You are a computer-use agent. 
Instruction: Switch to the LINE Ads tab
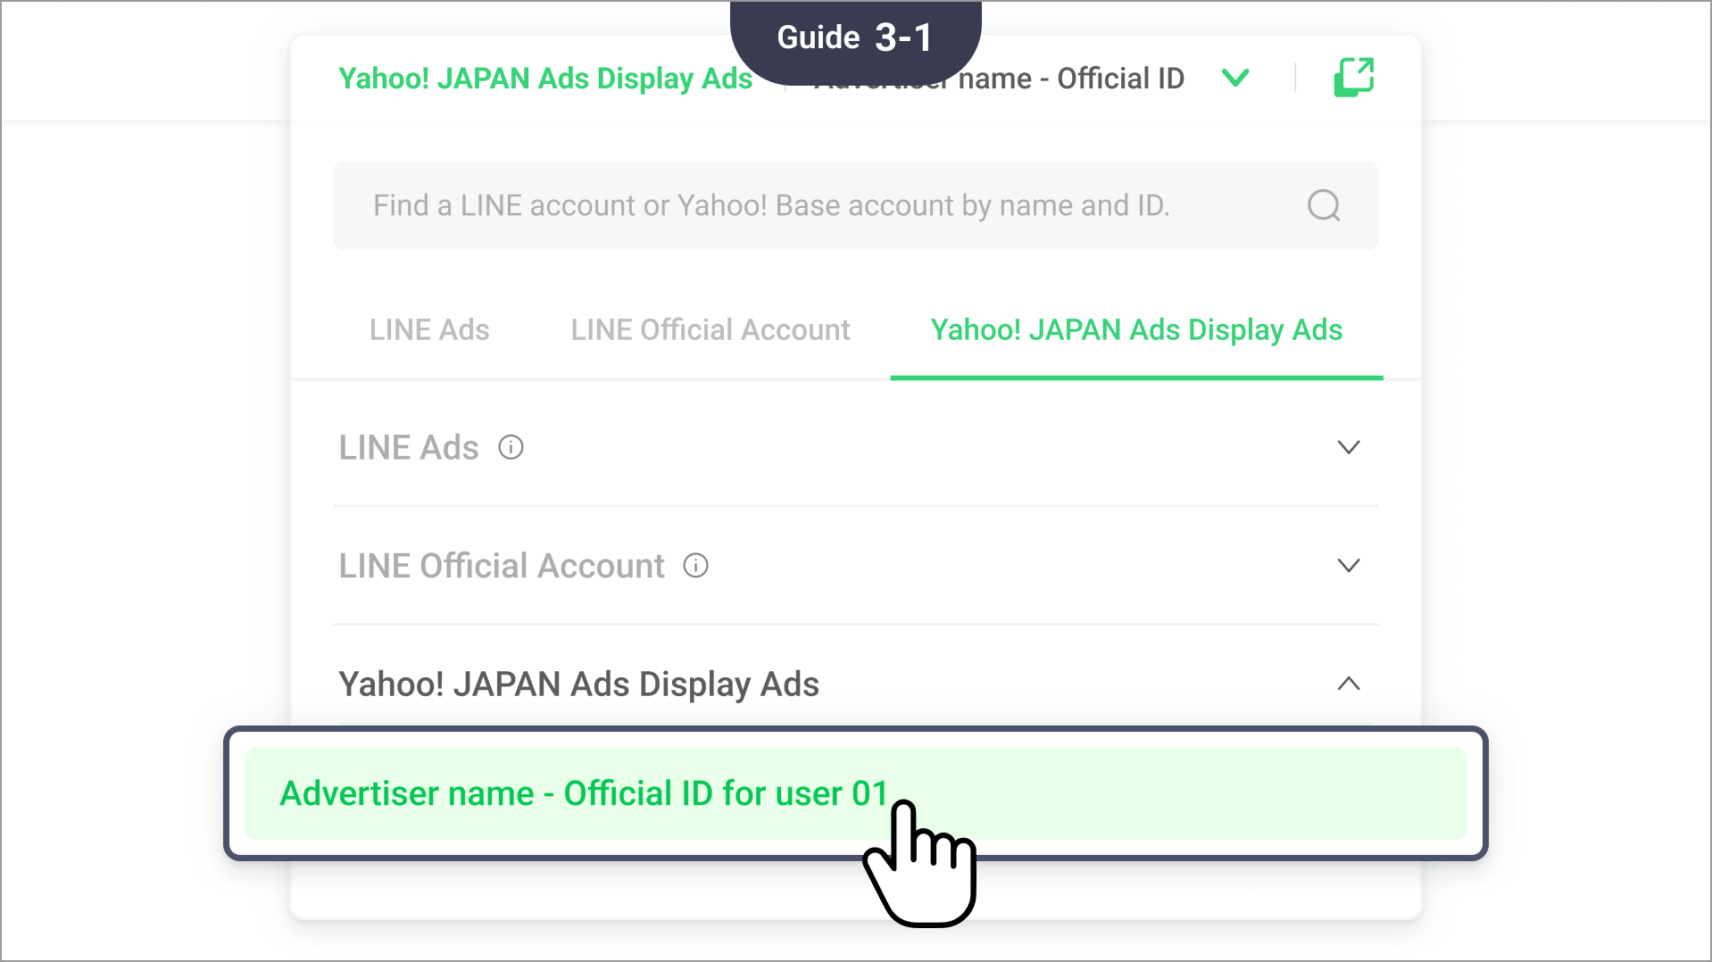(429, 329)
